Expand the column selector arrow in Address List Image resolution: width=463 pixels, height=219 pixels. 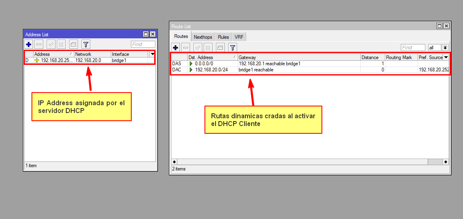[153, 54]
